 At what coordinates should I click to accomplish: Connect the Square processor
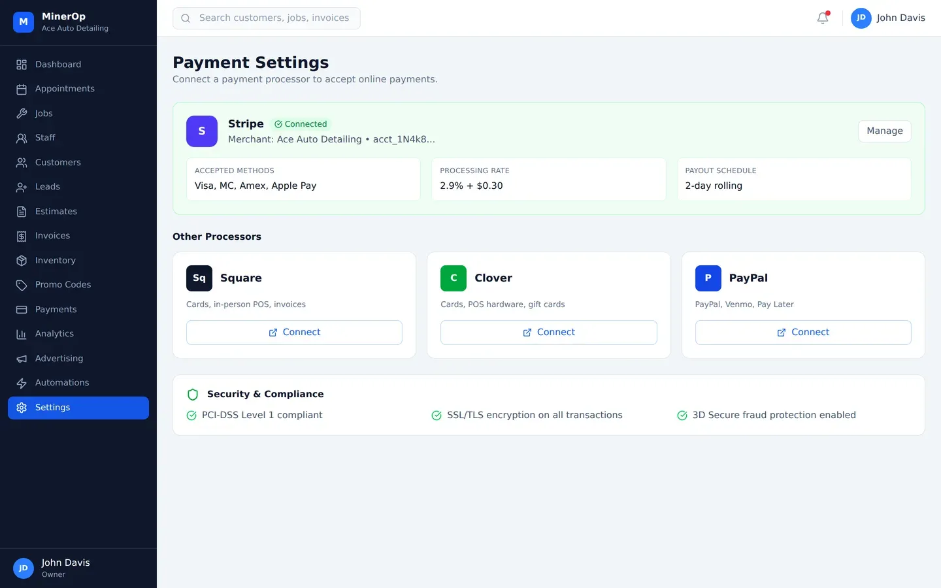(294, 333)
